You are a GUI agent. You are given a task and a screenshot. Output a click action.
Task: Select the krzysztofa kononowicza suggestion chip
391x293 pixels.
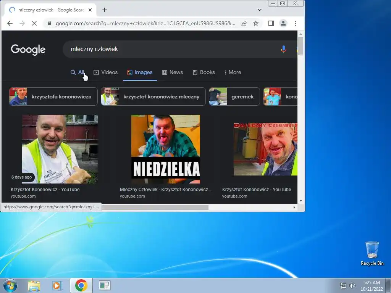[x=53, y=97]
